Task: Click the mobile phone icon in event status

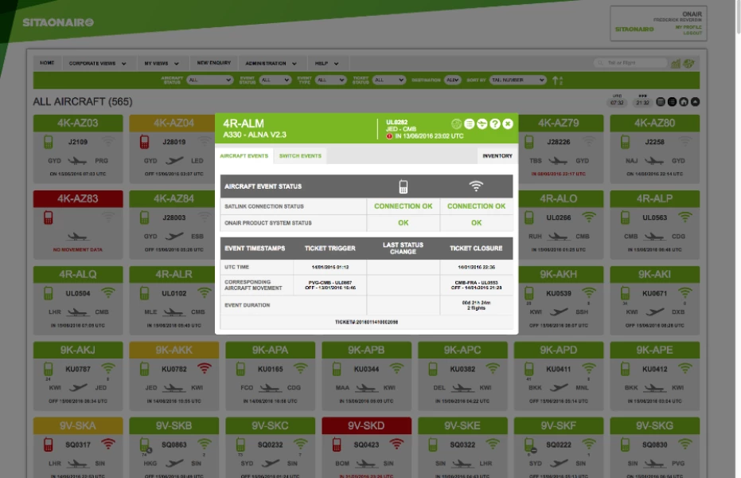Action: tap(404, 186)
